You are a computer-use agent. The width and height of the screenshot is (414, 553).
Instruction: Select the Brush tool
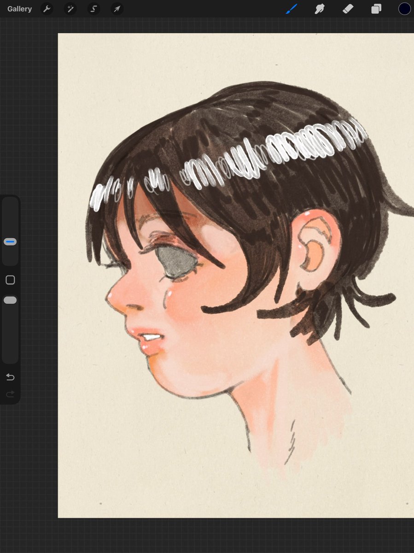coord(292,9)
